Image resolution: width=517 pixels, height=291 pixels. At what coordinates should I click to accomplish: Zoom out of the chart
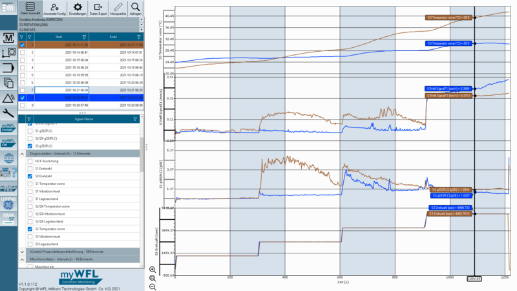pyautogui.click(x=153, y=286)
